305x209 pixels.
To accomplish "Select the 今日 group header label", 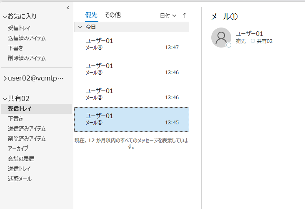I will coord(91,27).
